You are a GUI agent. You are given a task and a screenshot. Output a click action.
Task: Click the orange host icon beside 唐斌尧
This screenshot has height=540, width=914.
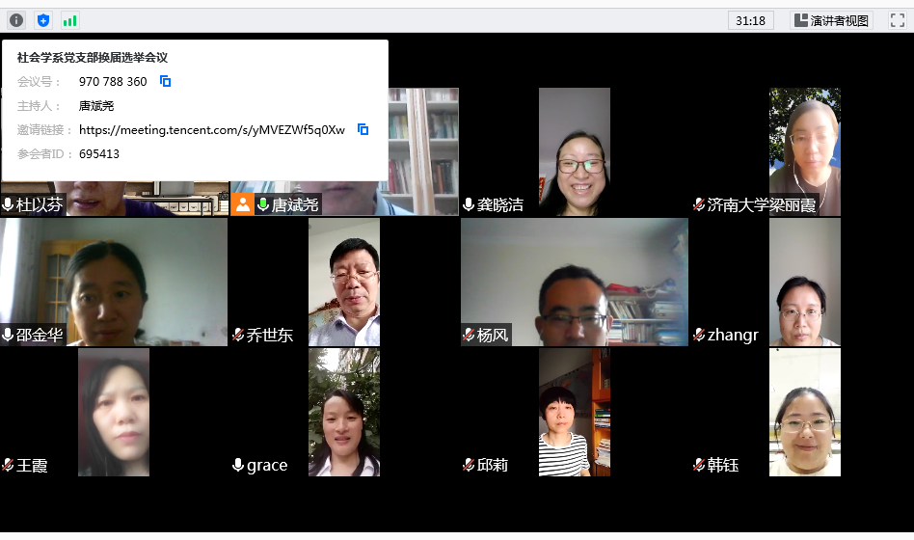click(x=242, y=204)
